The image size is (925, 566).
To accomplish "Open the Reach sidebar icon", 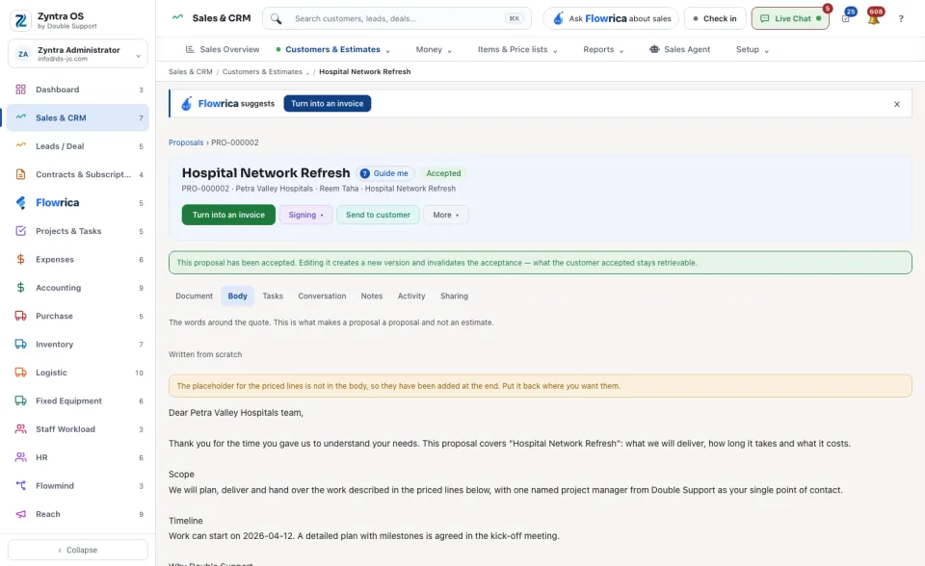I will [20, 514].
